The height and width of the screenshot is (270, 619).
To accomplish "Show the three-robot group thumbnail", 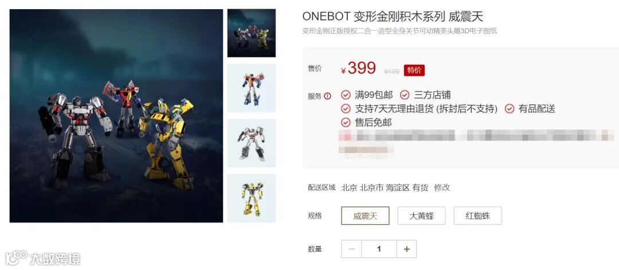I will tap(252, 33).
